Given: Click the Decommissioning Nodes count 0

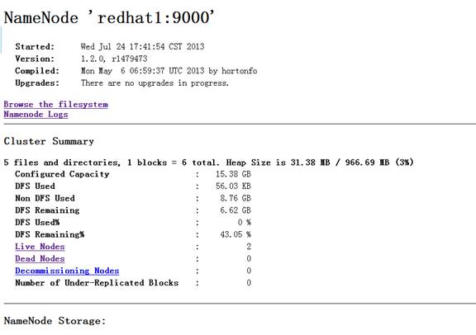Looking at the screenshot, I should 249,271.
